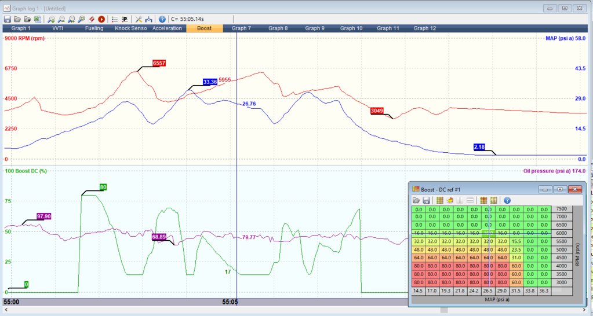The width and height of the screenshot is (593, 316).
Task: Click the 80 Boost DC maximum marker label
Action: pyautogui.click(x=103, y=187)
